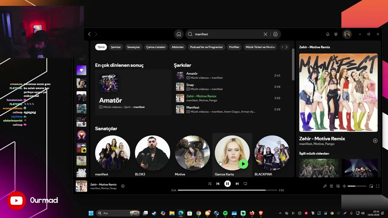Viewport: 388px width, 218px height.
Task: Add Zehir - Motive Remix to library in right panel
Action: [375, 141]
